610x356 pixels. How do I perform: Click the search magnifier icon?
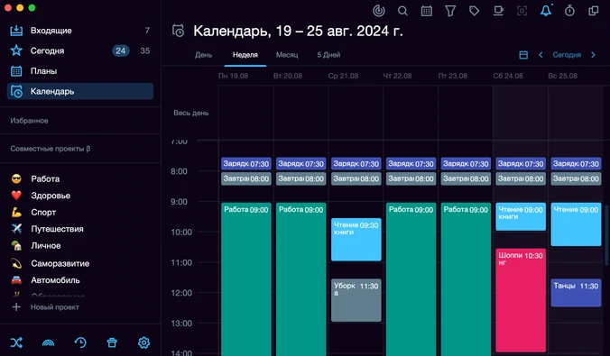click(402, 11)
